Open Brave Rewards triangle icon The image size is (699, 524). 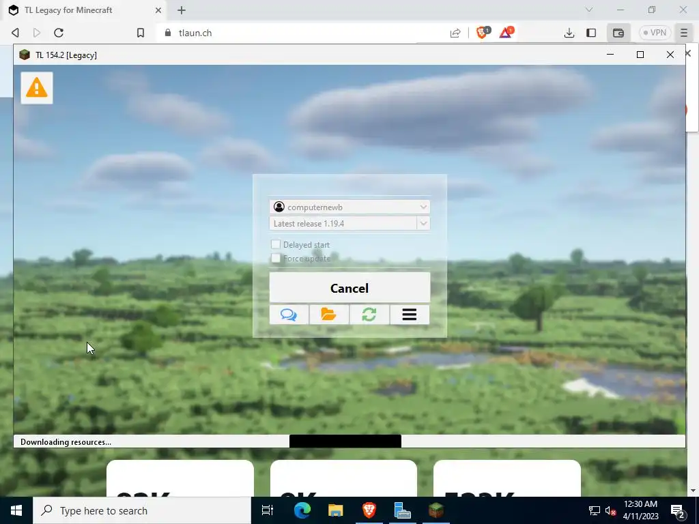coord(507,32)
